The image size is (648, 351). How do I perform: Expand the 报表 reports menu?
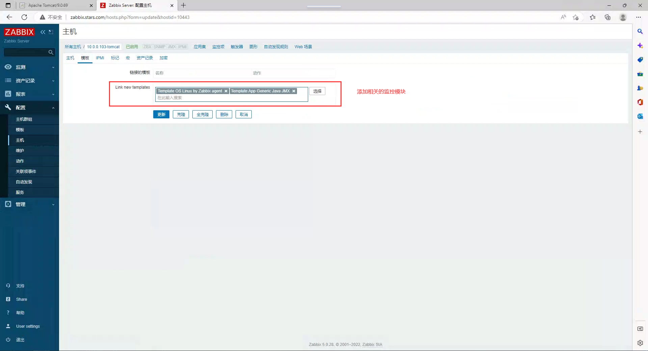tap(29, 94)
